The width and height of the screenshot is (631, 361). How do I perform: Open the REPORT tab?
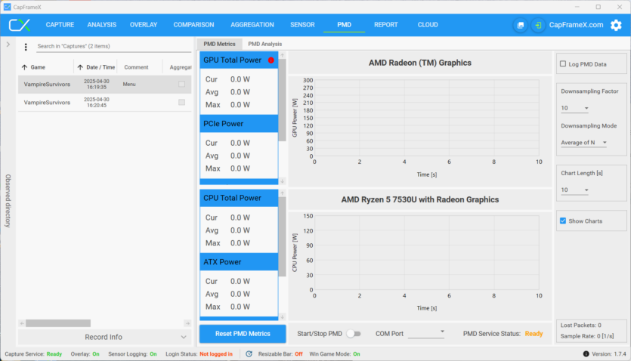click(x=386, y=25)
